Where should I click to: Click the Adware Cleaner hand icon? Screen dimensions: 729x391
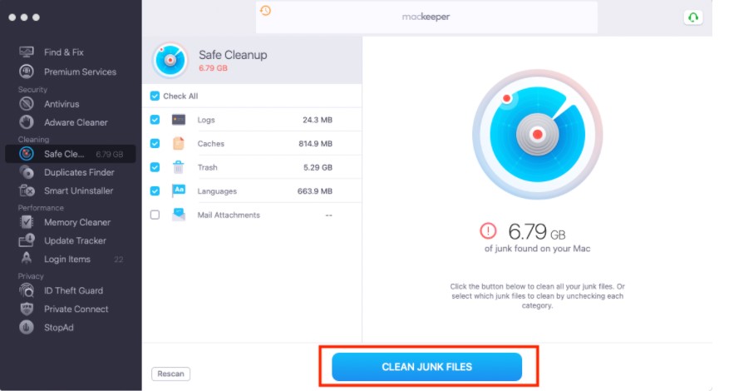[27, 122]
